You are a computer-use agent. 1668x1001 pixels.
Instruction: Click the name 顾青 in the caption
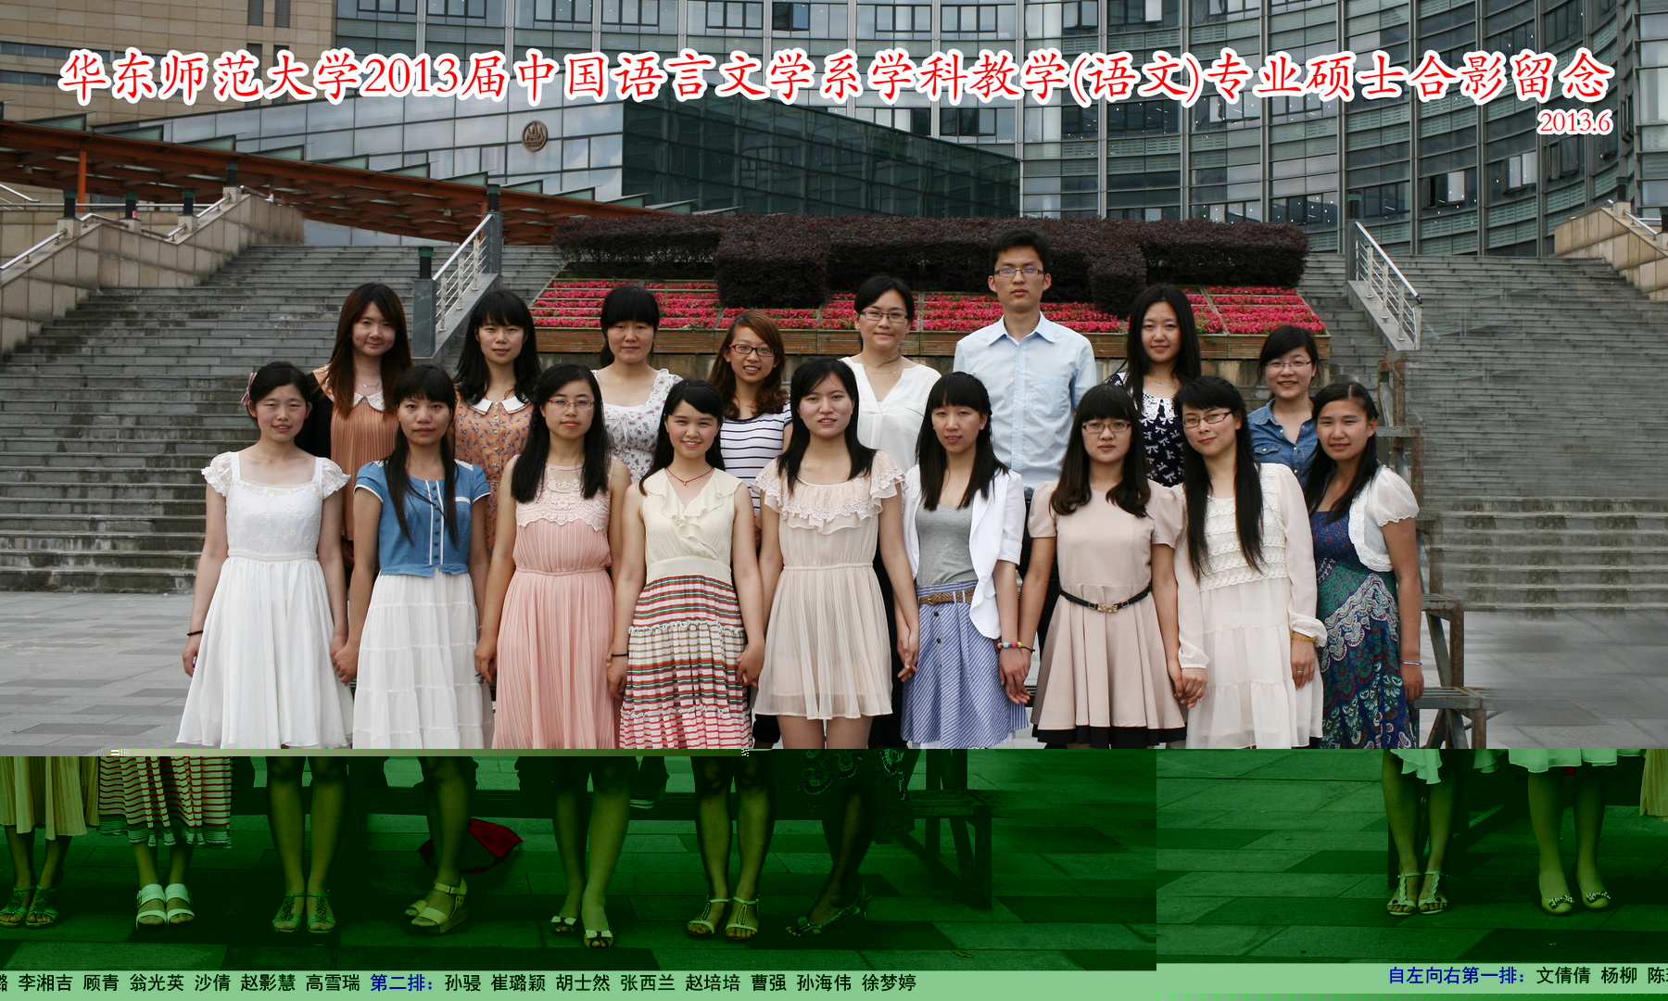tap(101, 983)
